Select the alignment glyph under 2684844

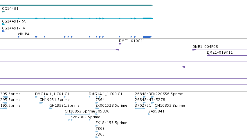(140, 103)
